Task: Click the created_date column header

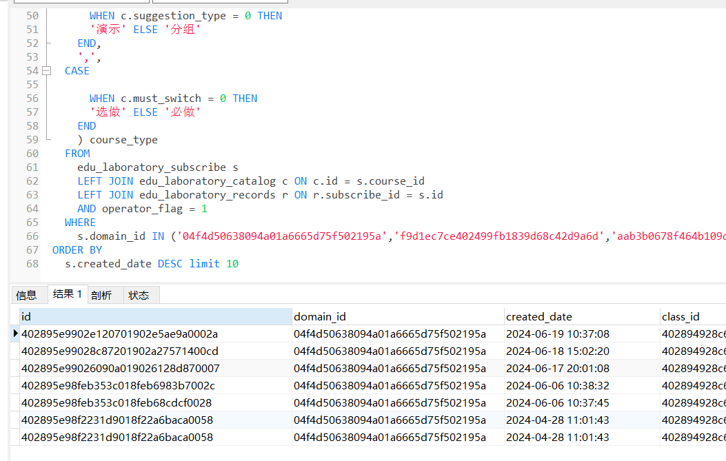Action: pos(582,316)
